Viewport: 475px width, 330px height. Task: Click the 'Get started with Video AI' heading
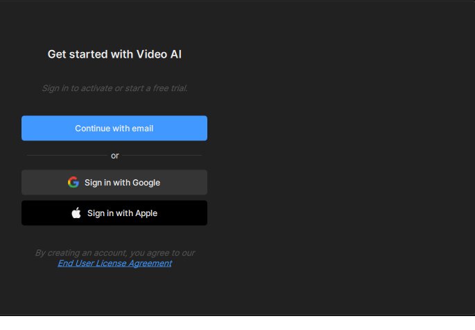114,54
